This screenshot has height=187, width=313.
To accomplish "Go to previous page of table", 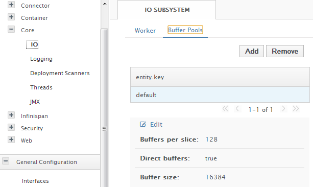I will click(x=237, y=109).
